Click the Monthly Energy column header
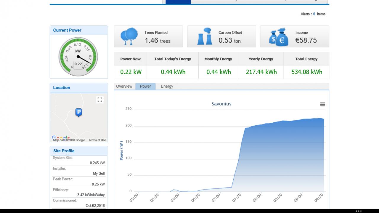Viewport: 379px width, 213px height. pos(218,59)
